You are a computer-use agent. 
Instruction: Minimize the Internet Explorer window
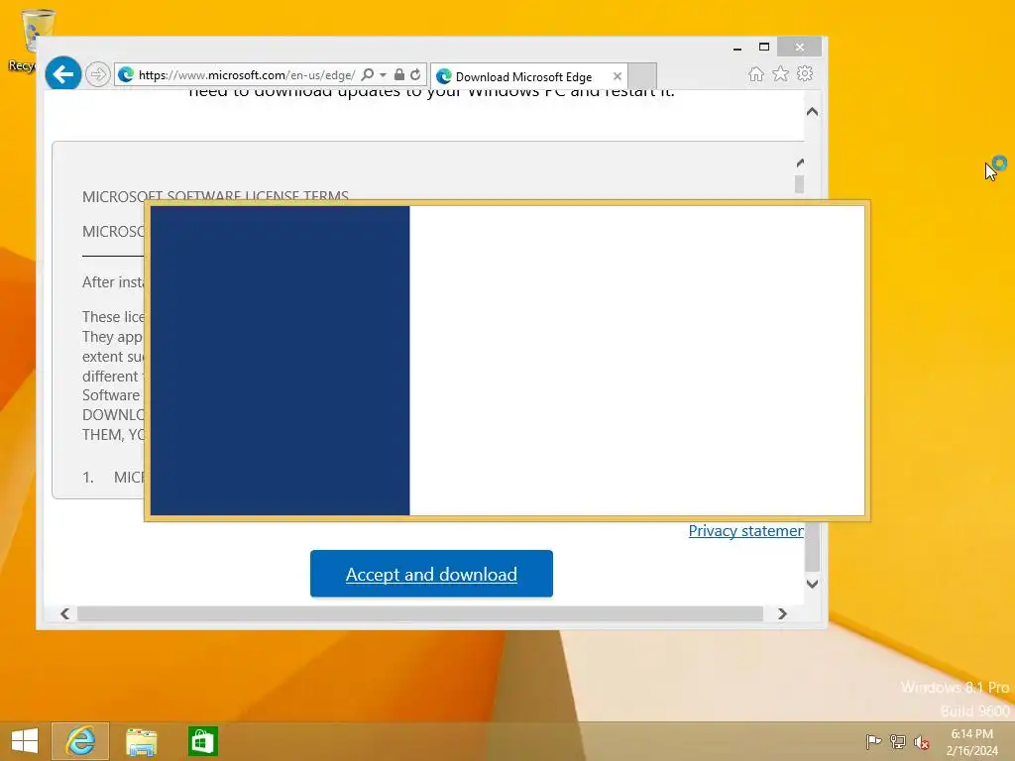(x=737, y=48)
